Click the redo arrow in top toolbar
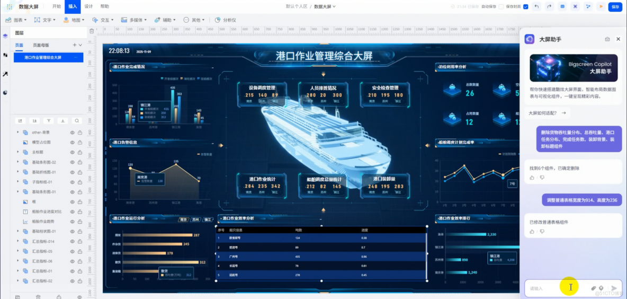 tap(549, 6)
